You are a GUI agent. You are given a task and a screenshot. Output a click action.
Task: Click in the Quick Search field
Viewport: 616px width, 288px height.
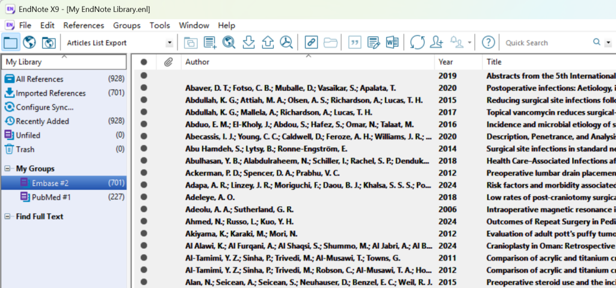click(544, 43)
